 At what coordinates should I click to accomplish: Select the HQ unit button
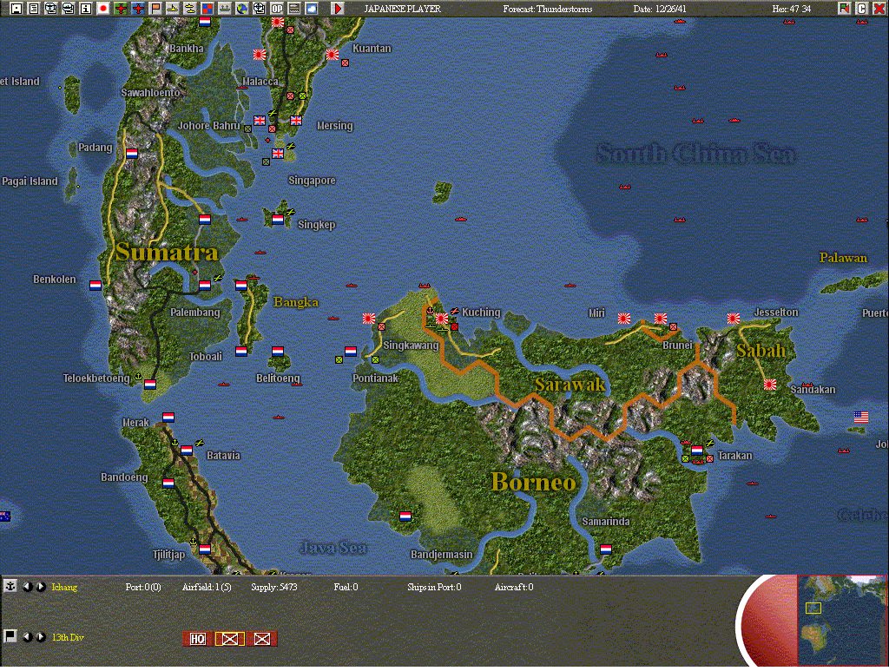click(197, 639)
